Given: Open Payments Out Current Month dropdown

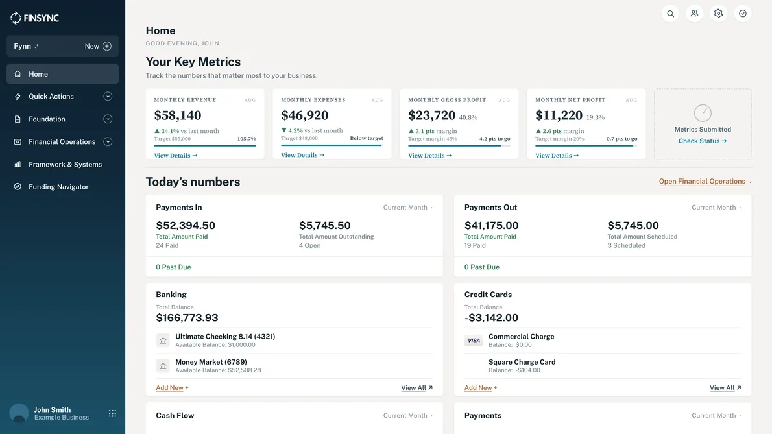Looking at the screenshot, I should tap(716, 208).
